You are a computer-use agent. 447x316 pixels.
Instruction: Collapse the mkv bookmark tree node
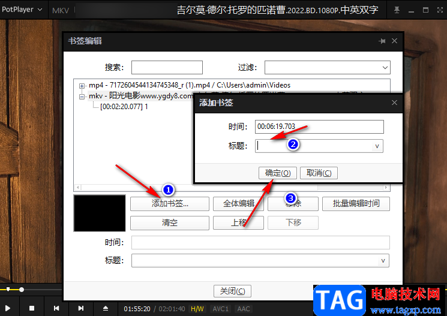[82, 97]
